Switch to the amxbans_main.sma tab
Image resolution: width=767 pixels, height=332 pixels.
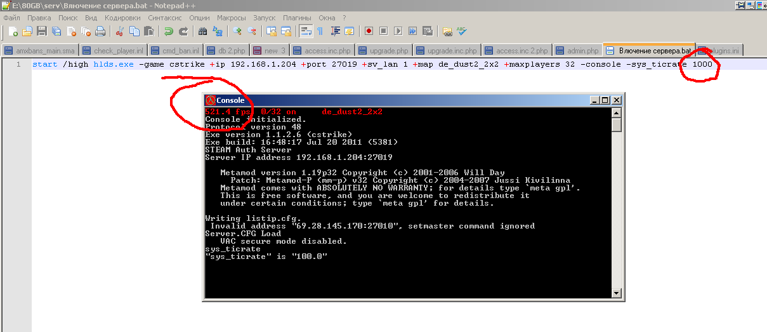[x=41, y=50]
